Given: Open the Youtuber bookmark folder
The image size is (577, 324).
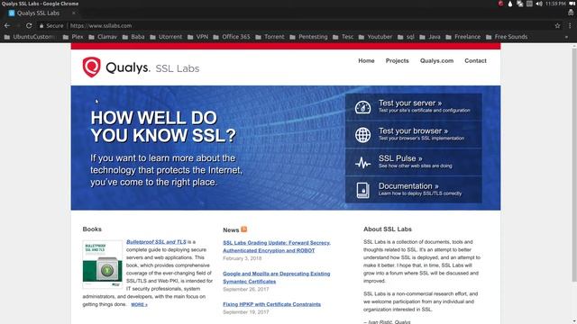Looking at the screenshot, I should pos(375,37).
